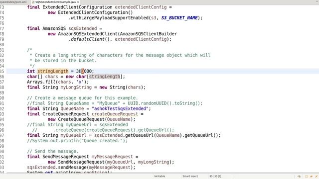Click the commented-out UUID.randomUUID() text
Image resolution: width=319 pixels, height=179 pixels.
pos(150,103)
